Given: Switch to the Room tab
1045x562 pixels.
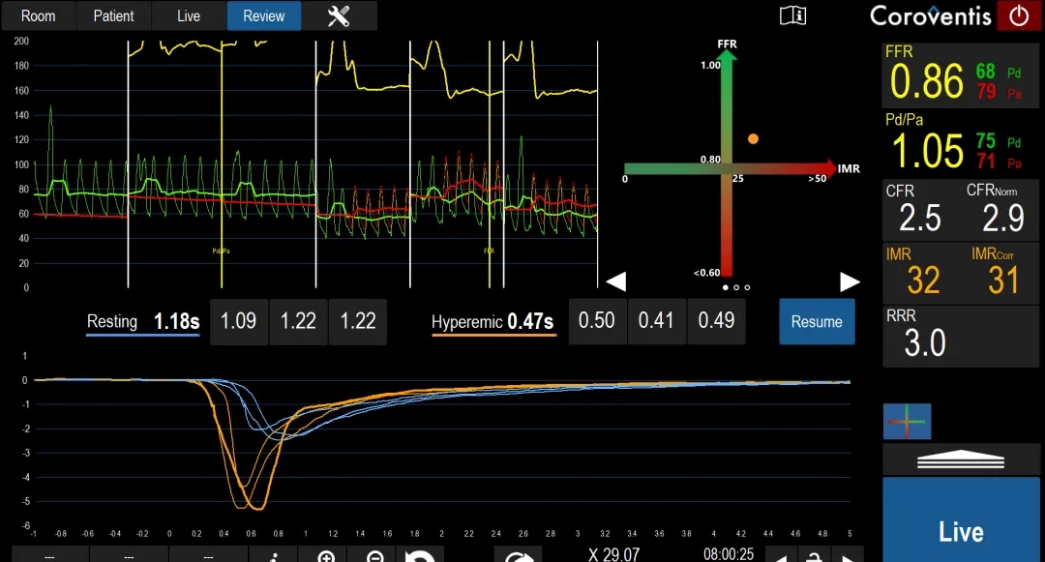Looking at the screenshot, I should (39, 15).
